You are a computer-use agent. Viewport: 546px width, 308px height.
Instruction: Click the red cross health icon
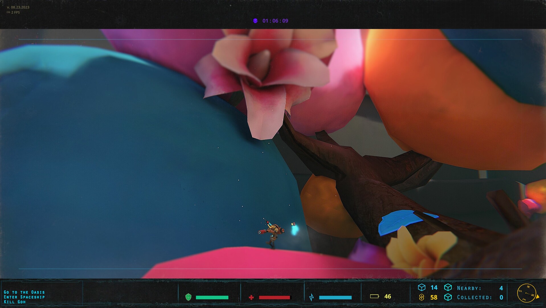click(x=251, y=297)
